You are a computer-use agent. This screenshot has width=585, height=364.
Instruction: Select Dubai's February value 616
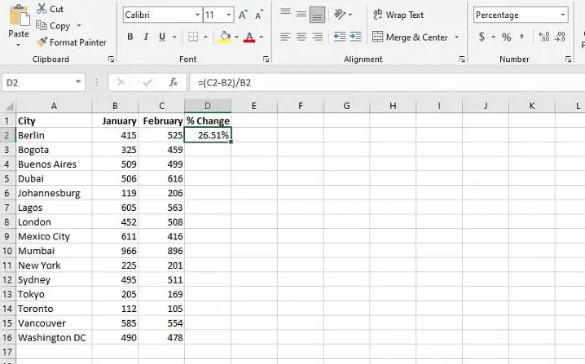pyautogui.click(x=161, y=178)
